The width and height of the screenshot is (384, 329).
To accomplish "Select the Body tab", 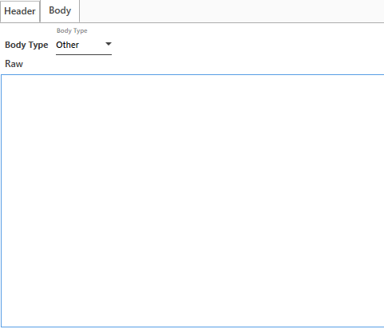I will click(60, 11).
